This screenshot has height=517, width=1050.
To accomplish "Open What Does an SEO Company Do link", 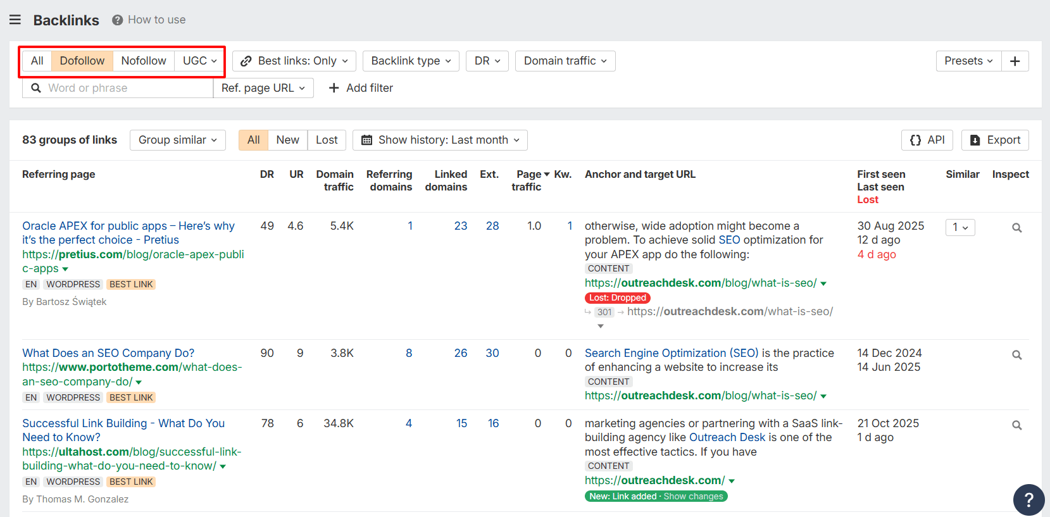I will pyautogui.click(x=108, y=353).
